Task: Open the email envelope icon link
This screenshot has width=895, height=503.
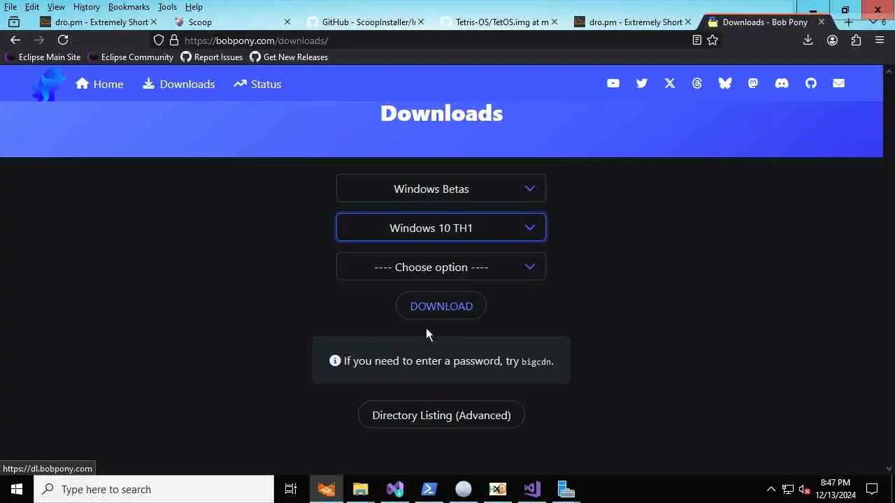Action: click(x=839, y=84)
